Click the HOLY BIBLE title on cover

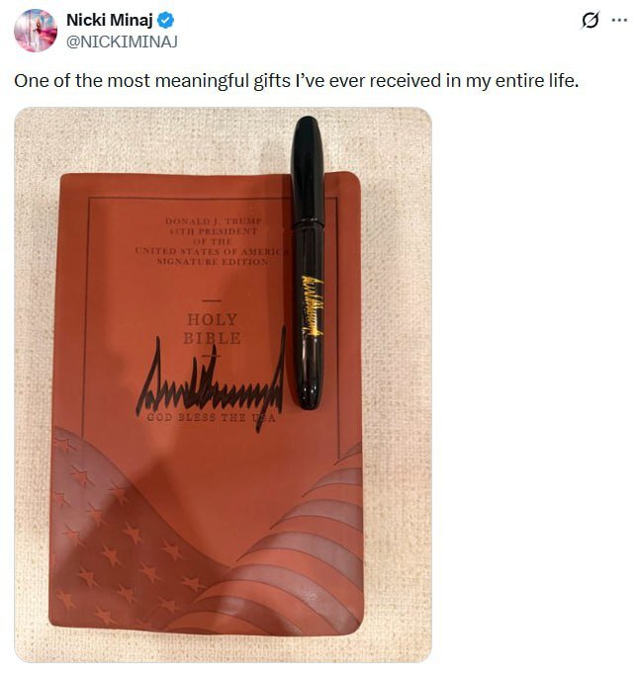[212, 329]
